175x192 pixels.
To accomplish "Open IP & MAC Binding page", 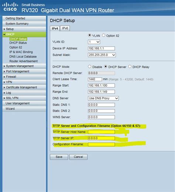I will (21, 52).
